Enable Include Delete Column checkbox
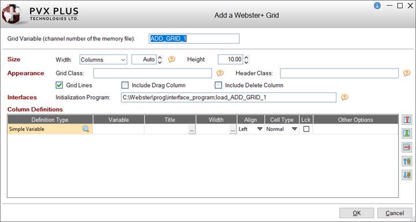 click(218, 85)
